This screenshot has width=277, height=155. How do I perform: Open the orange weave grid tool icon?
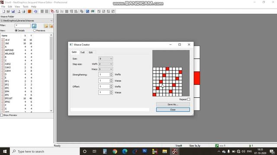click(29, 12)
